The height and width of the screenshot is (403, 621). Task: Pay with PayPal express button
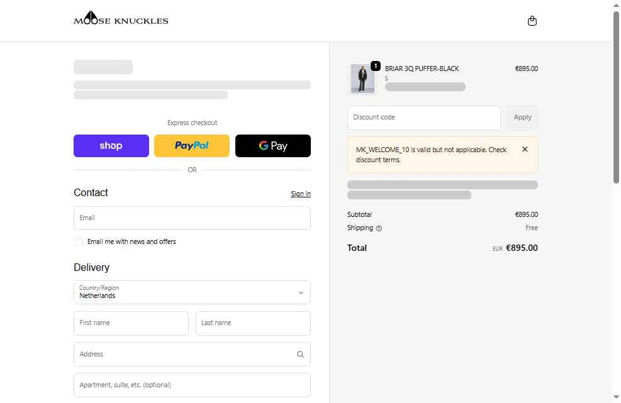192,146
